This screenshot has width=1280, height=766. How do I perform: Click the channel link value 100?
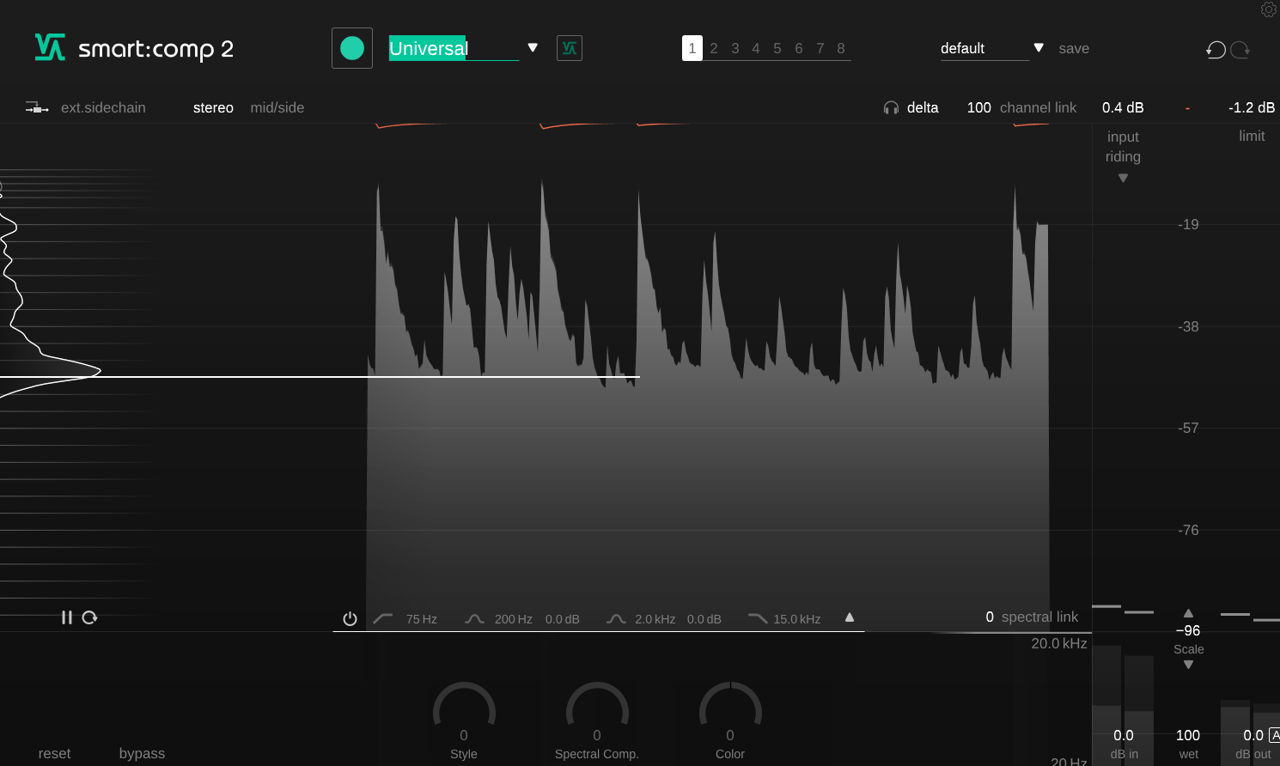coord(979,107)
